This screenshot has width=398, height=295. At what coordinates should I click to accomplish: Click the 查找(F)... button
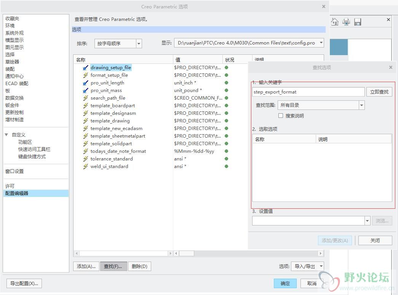click(x=113, y=266)
